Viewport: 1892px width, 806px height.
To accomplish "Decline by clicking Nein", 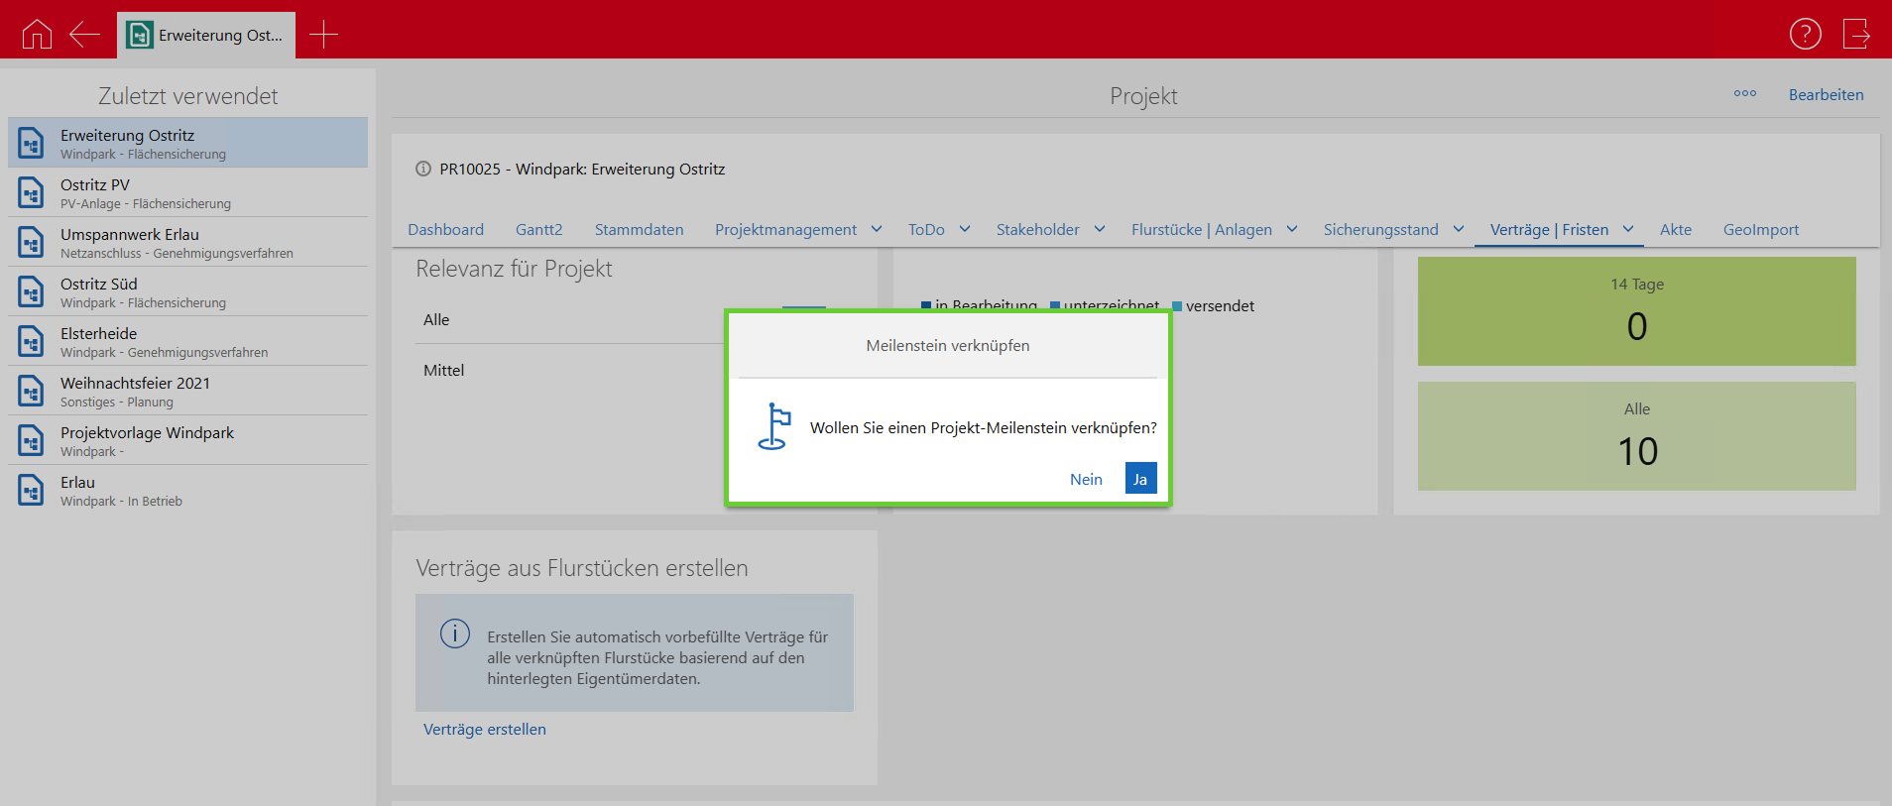I will pyautogui.click(x=1086, y=479).
